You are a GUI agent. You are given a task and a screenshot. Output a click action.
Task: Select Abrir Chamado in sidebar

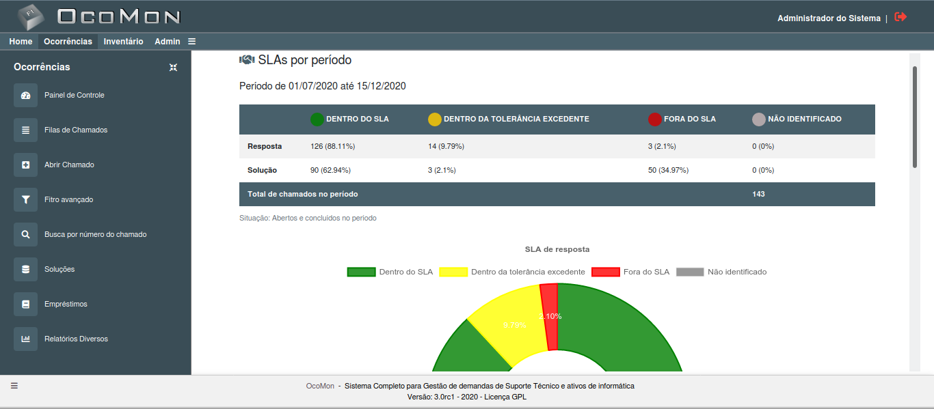(69, 165)
